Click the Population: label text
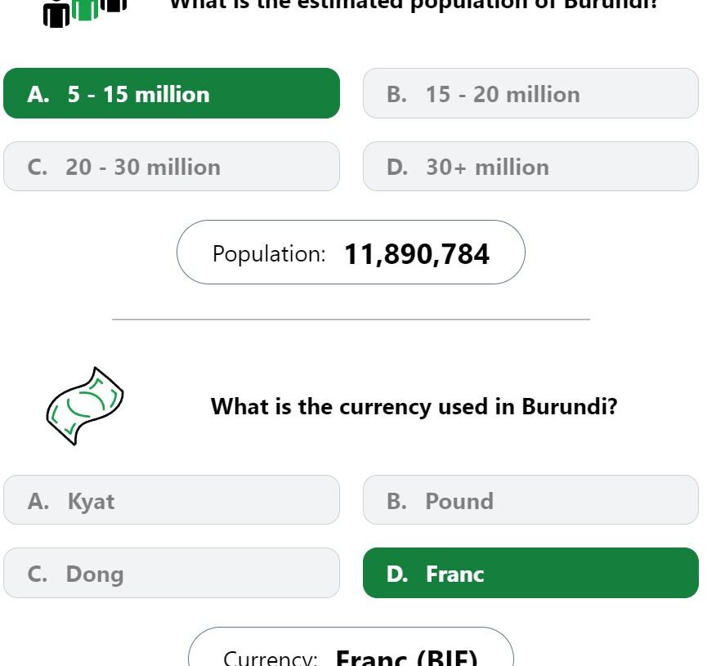This screenshot has width=707, height=666. click(x=269, y=254)
